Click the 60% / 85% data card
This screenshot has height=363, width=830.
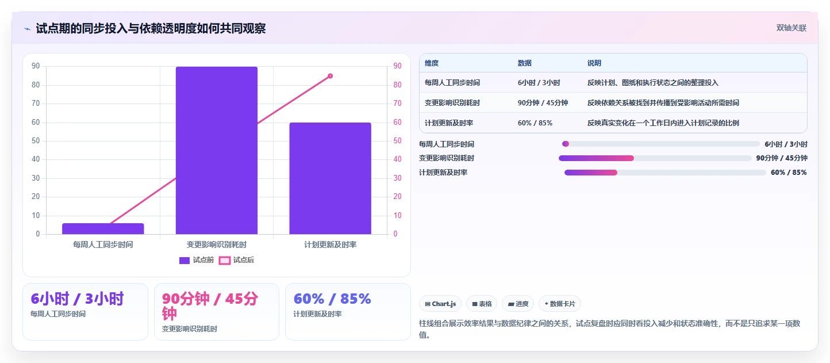pos(348,312)
